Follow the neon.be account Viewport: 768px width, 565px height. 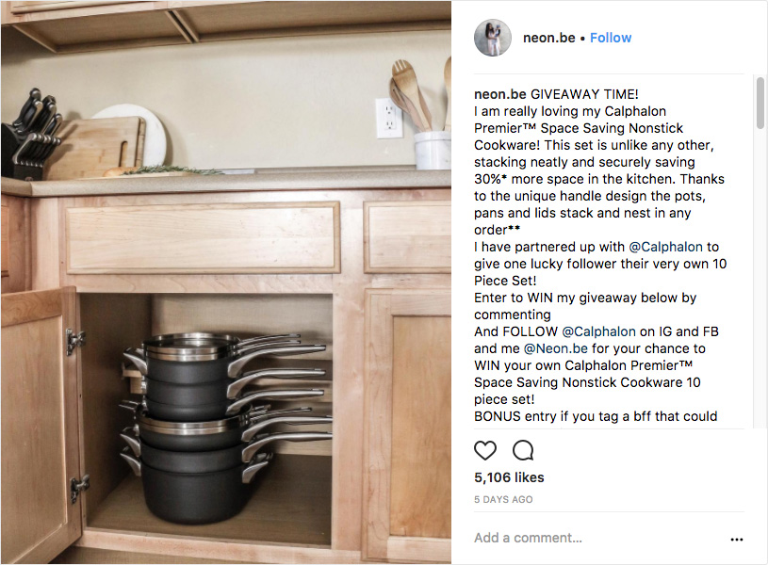click(611, 38)
